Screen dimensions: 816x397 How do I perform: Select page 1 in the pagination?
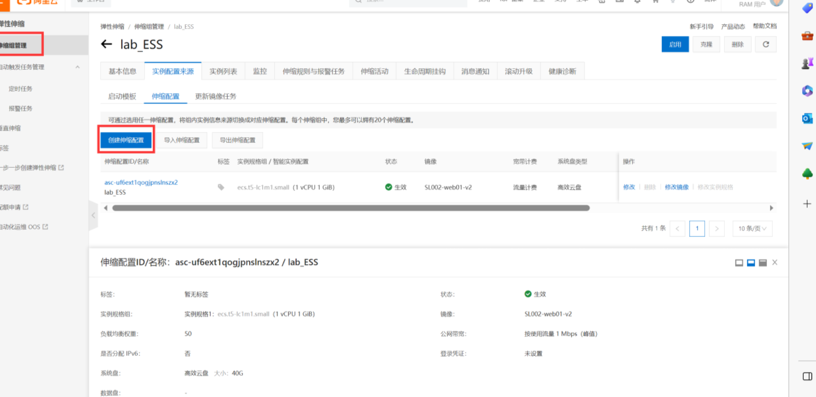[x=697, y=229]
